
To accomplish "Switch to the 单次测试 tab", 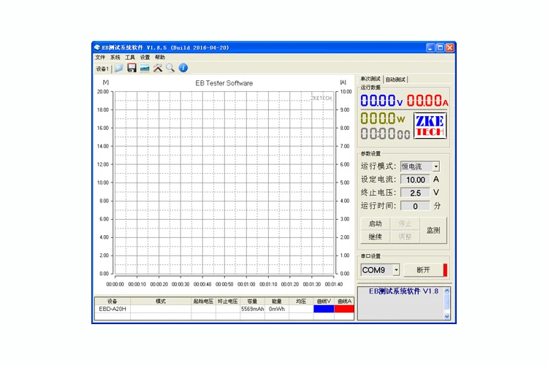I will point(370,79).
